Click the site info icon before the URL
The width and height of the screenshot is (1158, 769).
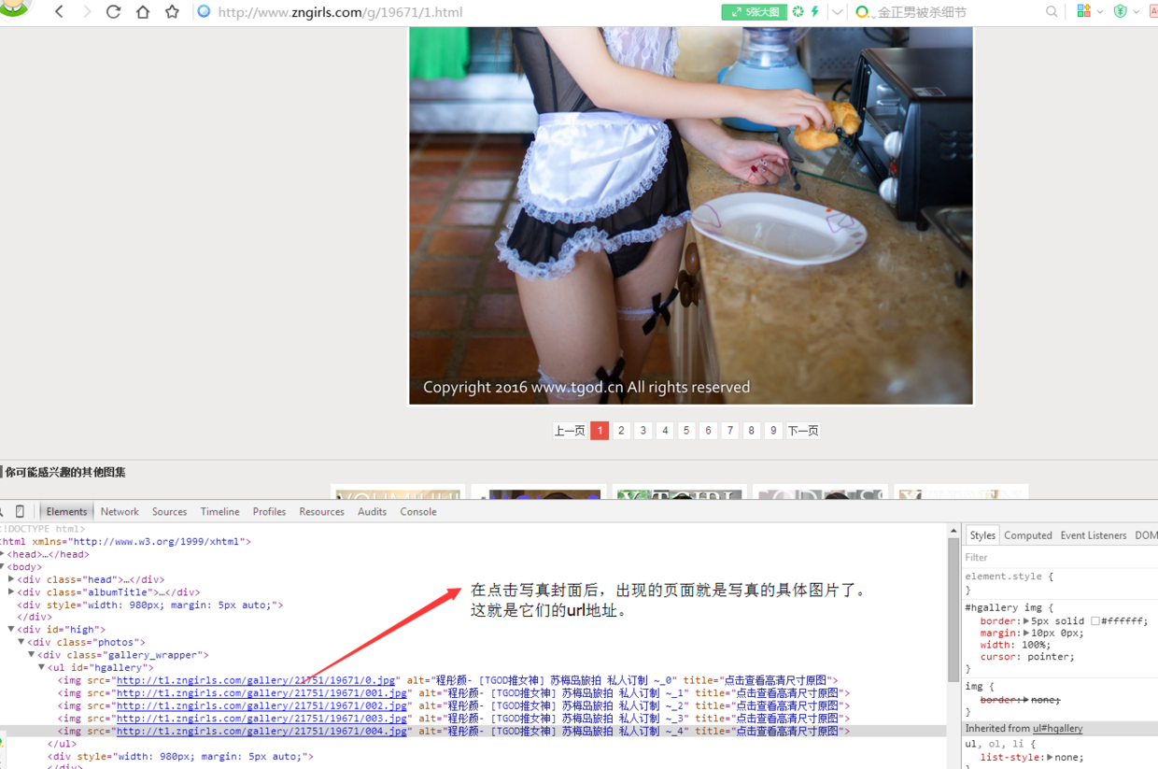tap(204, 12)
